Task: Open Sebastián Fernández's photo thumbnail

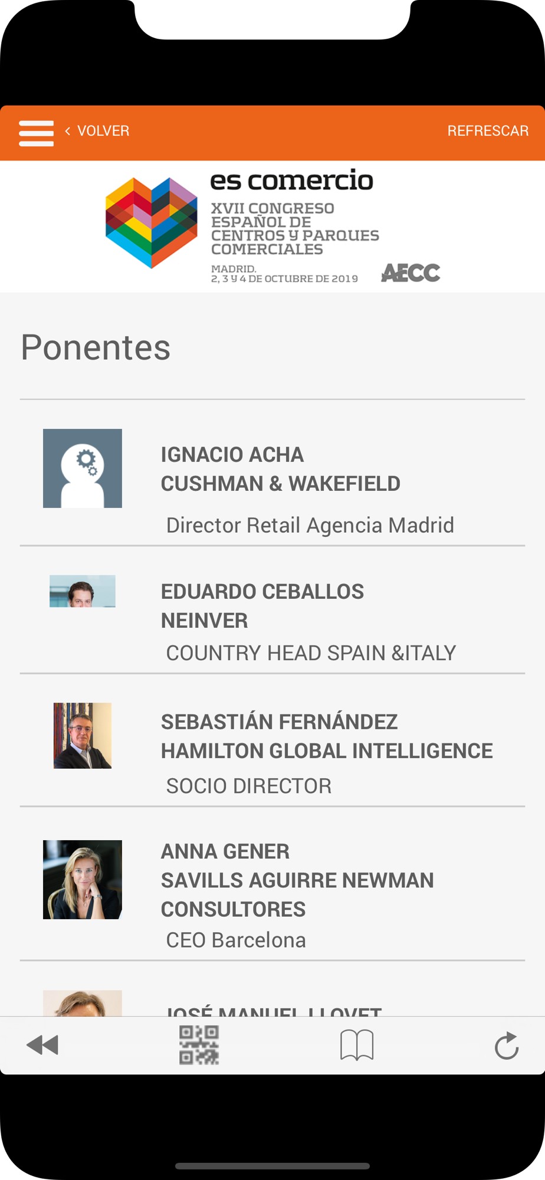Action: tap(83, 736)
